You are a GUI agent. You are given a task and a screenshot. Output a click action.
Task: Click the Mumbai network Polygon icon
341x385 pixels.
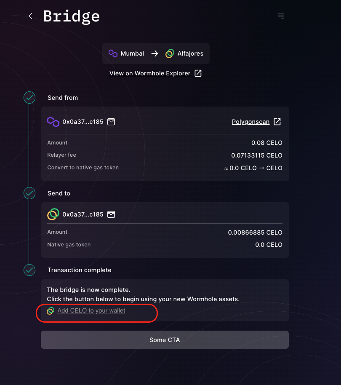coord(112,53)
